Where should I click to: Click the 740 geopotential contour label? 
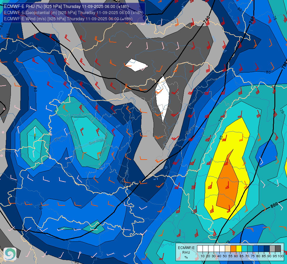pos(206,20)
